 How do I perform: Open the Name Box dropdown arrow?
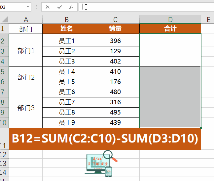coord(28,7)
